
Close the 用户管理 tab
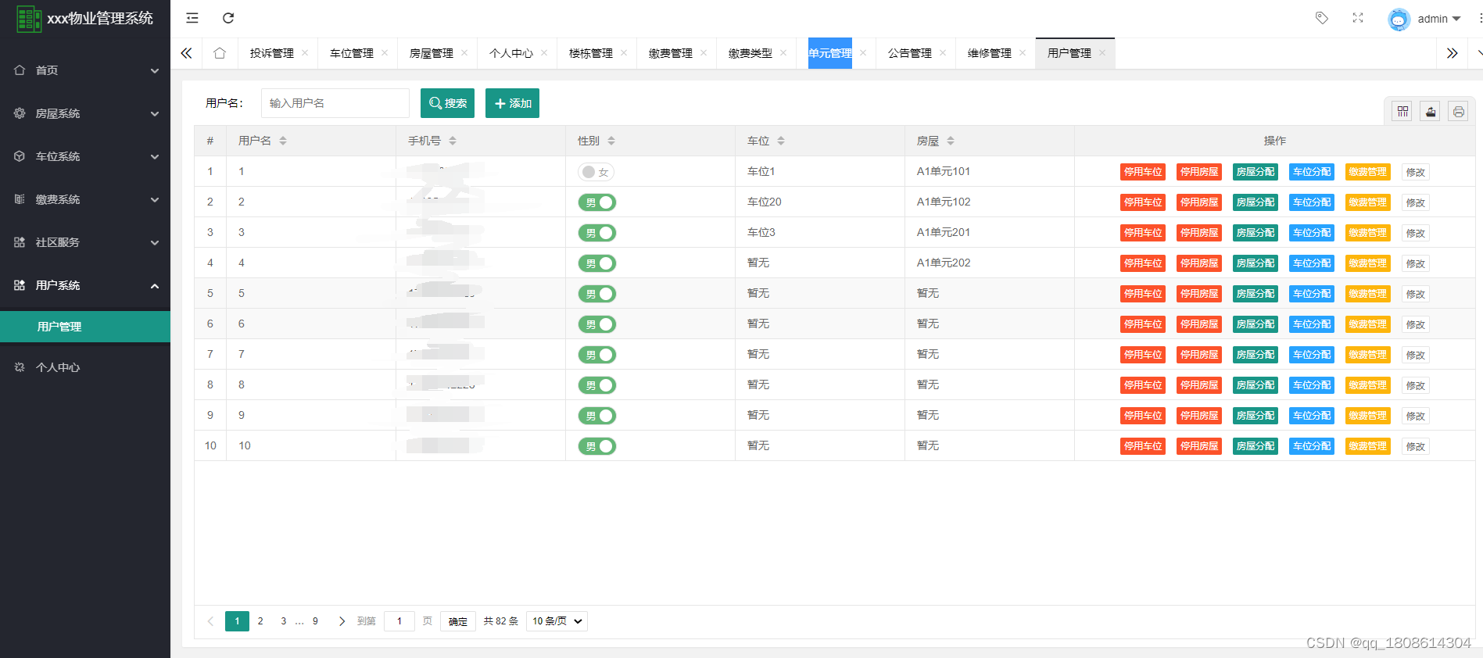(x=1102, y=53)
